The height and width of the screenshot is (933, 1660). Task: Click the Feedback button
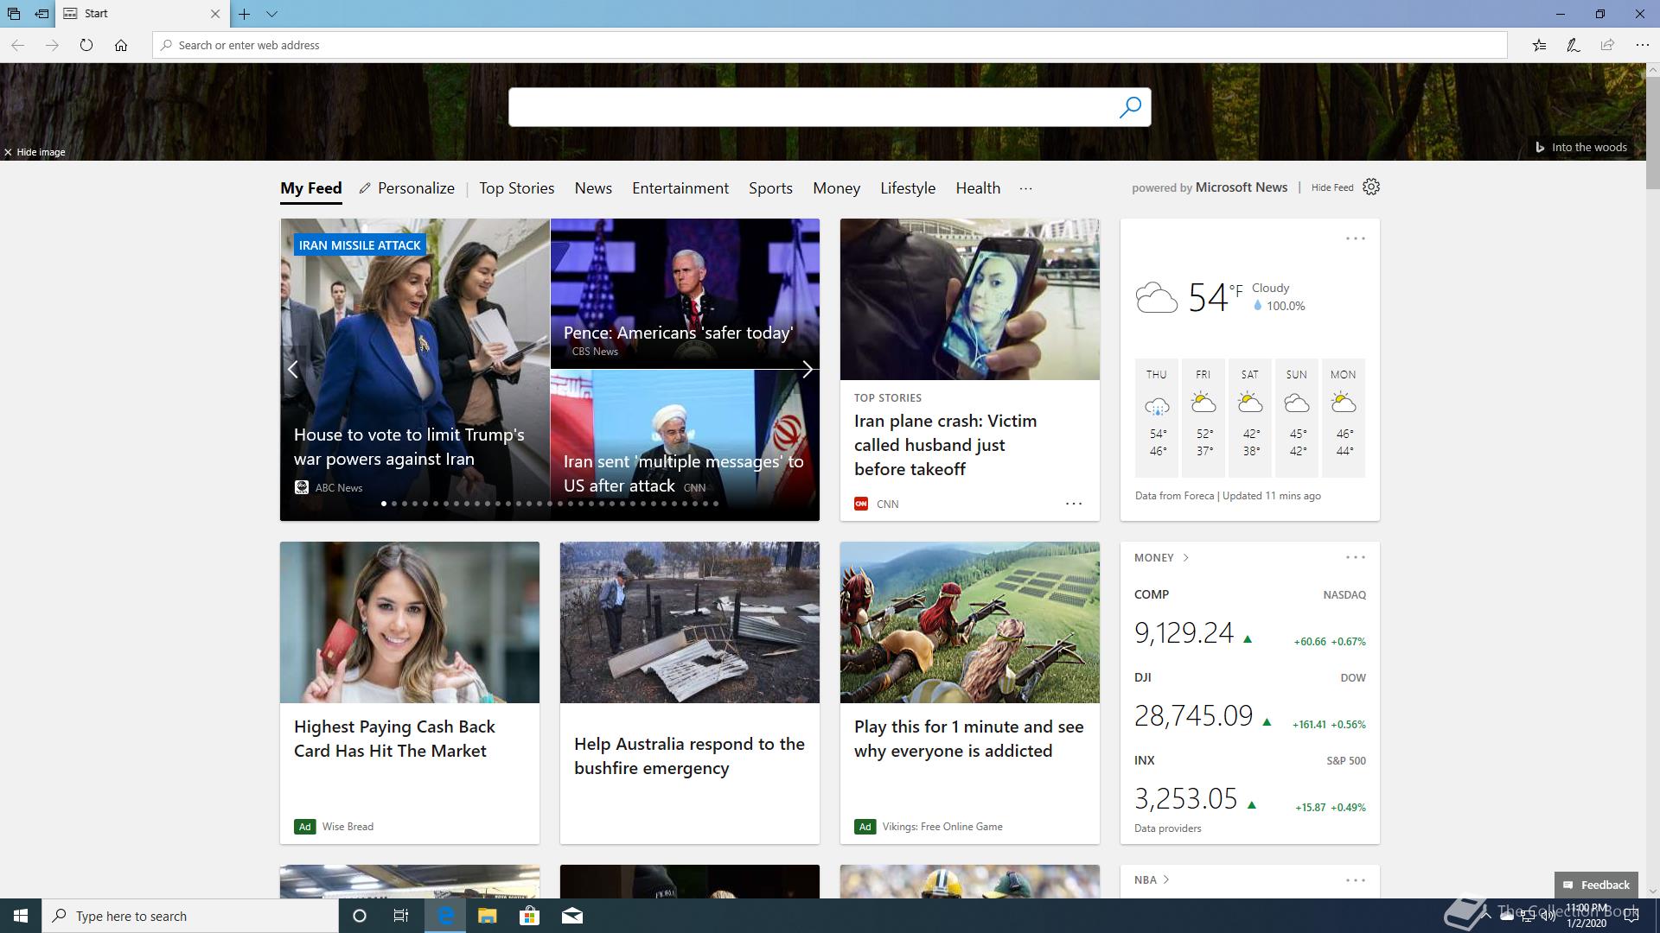1596,885
